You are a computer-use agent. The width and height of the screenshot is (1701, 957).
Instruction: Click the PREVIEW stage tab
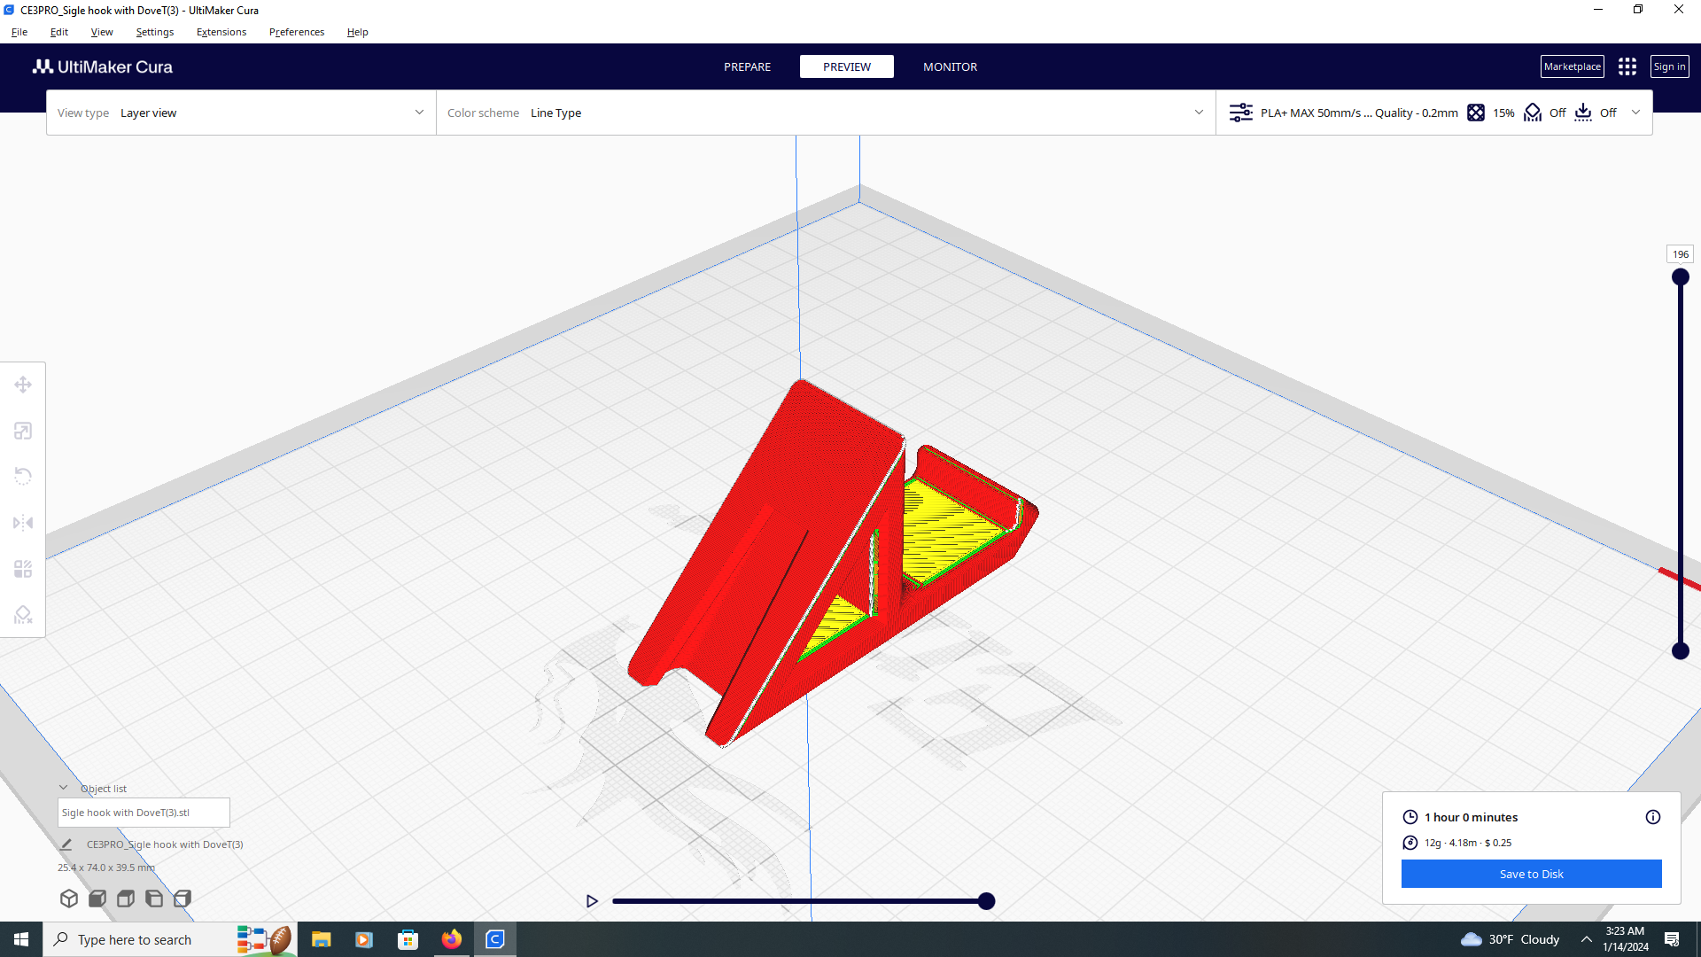pos(847,66)
